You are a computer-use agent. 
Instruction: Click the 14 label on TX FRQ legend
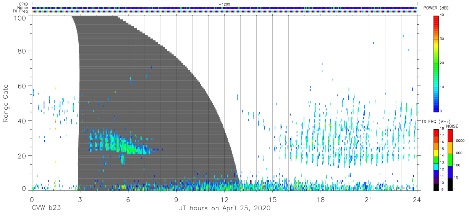442,156
